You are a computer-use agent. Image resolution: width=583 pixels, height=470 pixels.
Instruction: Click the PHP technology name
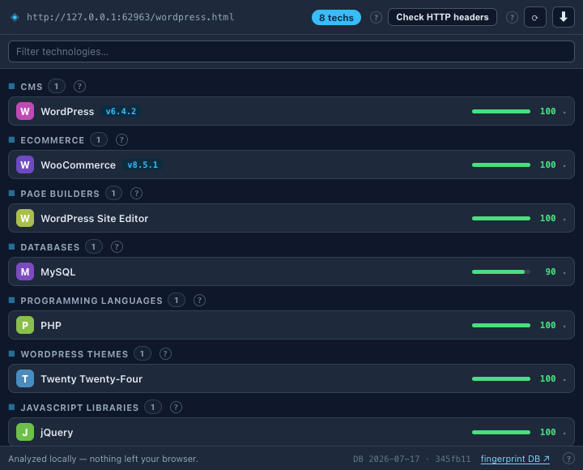[x=51, y=326]
